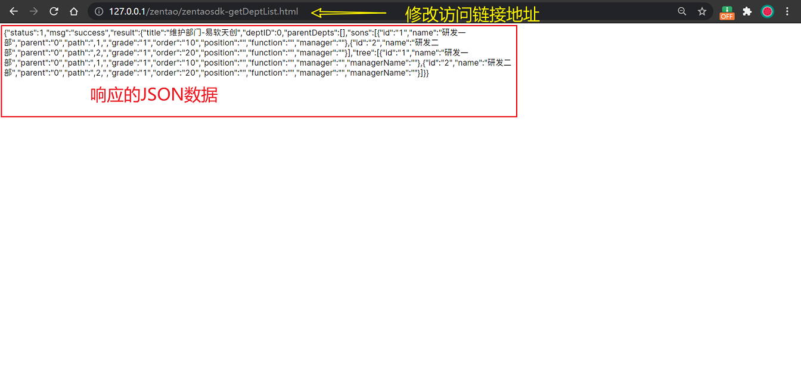801x369 pixels.
Task: Click the URL 127.0.0.1/zentao/zentaosdk-getDeptList.html
Action: click(203, 11)
